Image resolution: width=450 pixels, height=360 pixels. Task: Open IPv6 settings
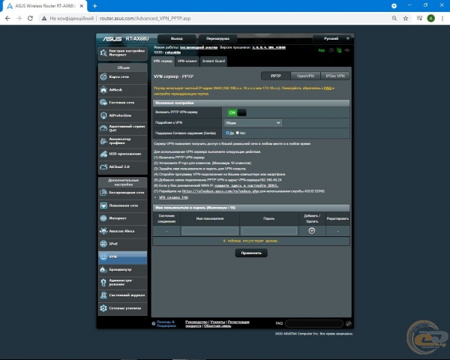click(x=122, y=244)
